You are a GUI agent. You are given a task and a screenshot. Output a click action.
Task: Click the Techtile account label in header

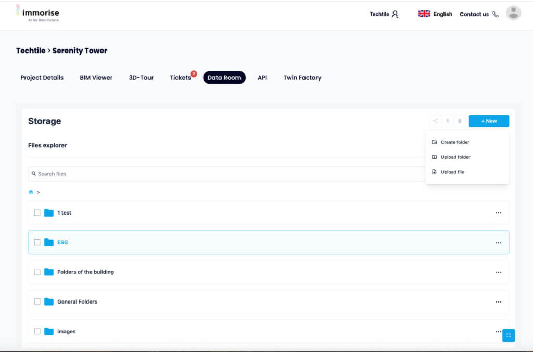tap(379, 14)
